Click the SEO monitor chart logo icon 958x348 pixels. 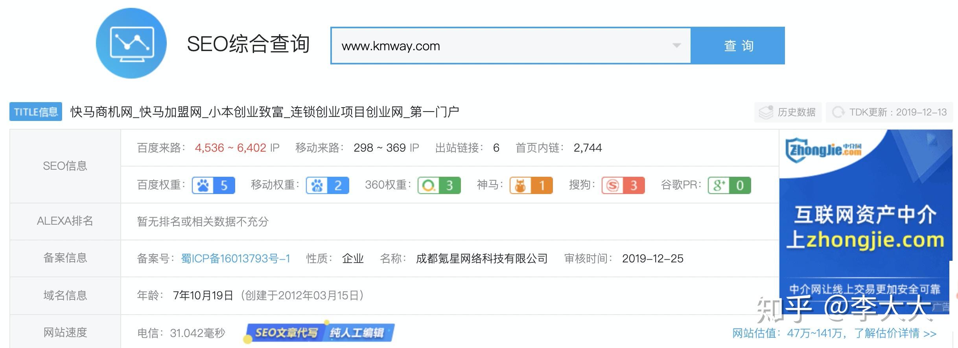click(x=131, y=43)
